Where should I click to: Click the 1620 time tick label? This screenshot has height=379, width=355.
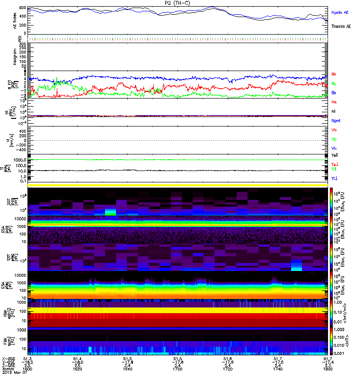tap(77, 369)
